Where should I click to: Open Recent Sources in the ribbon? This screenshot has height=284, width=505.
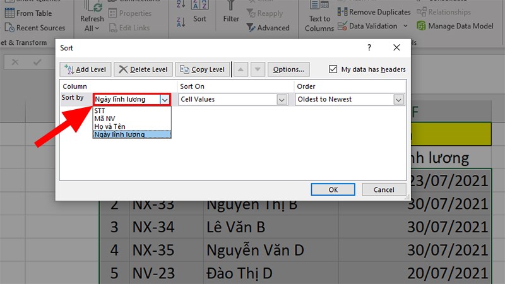35,28
